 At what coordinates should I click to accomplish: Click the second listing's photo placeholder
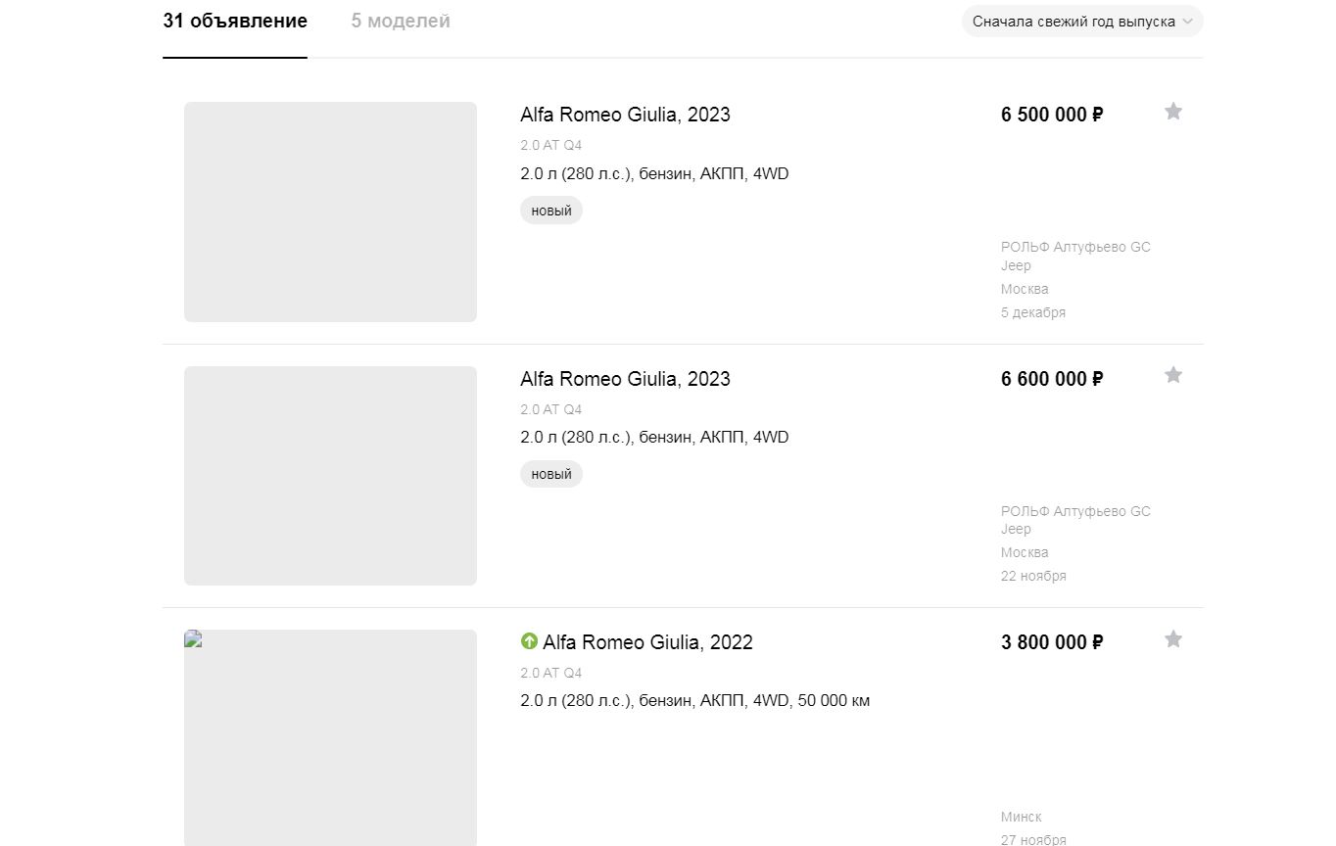tap(330, 476)
